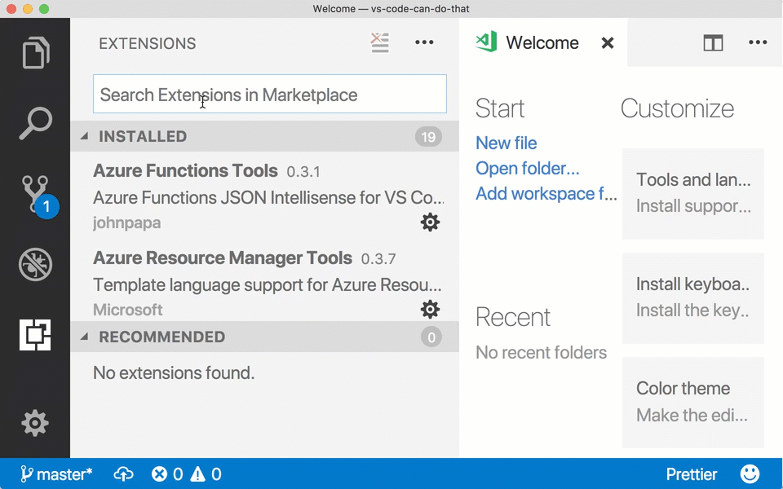Open the Manage gear in activity bar
The image size is (783, 489).
(x=35, y=423)
